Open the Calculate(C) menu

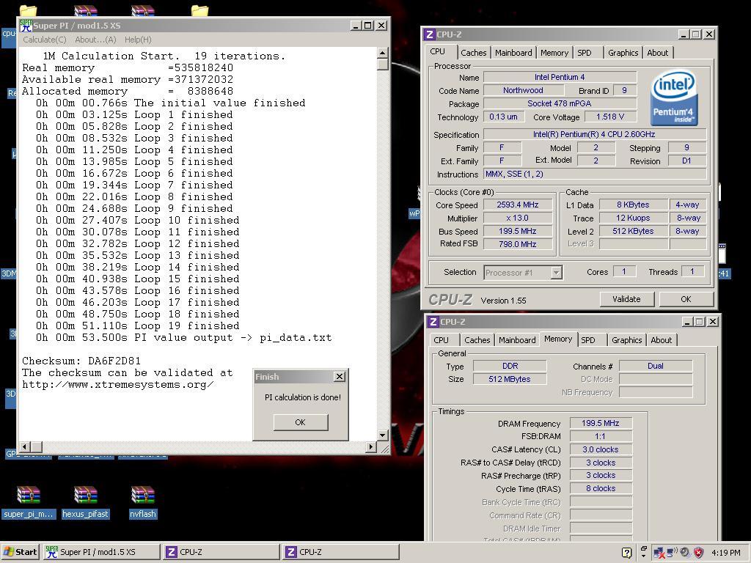[x=45, y=40]
